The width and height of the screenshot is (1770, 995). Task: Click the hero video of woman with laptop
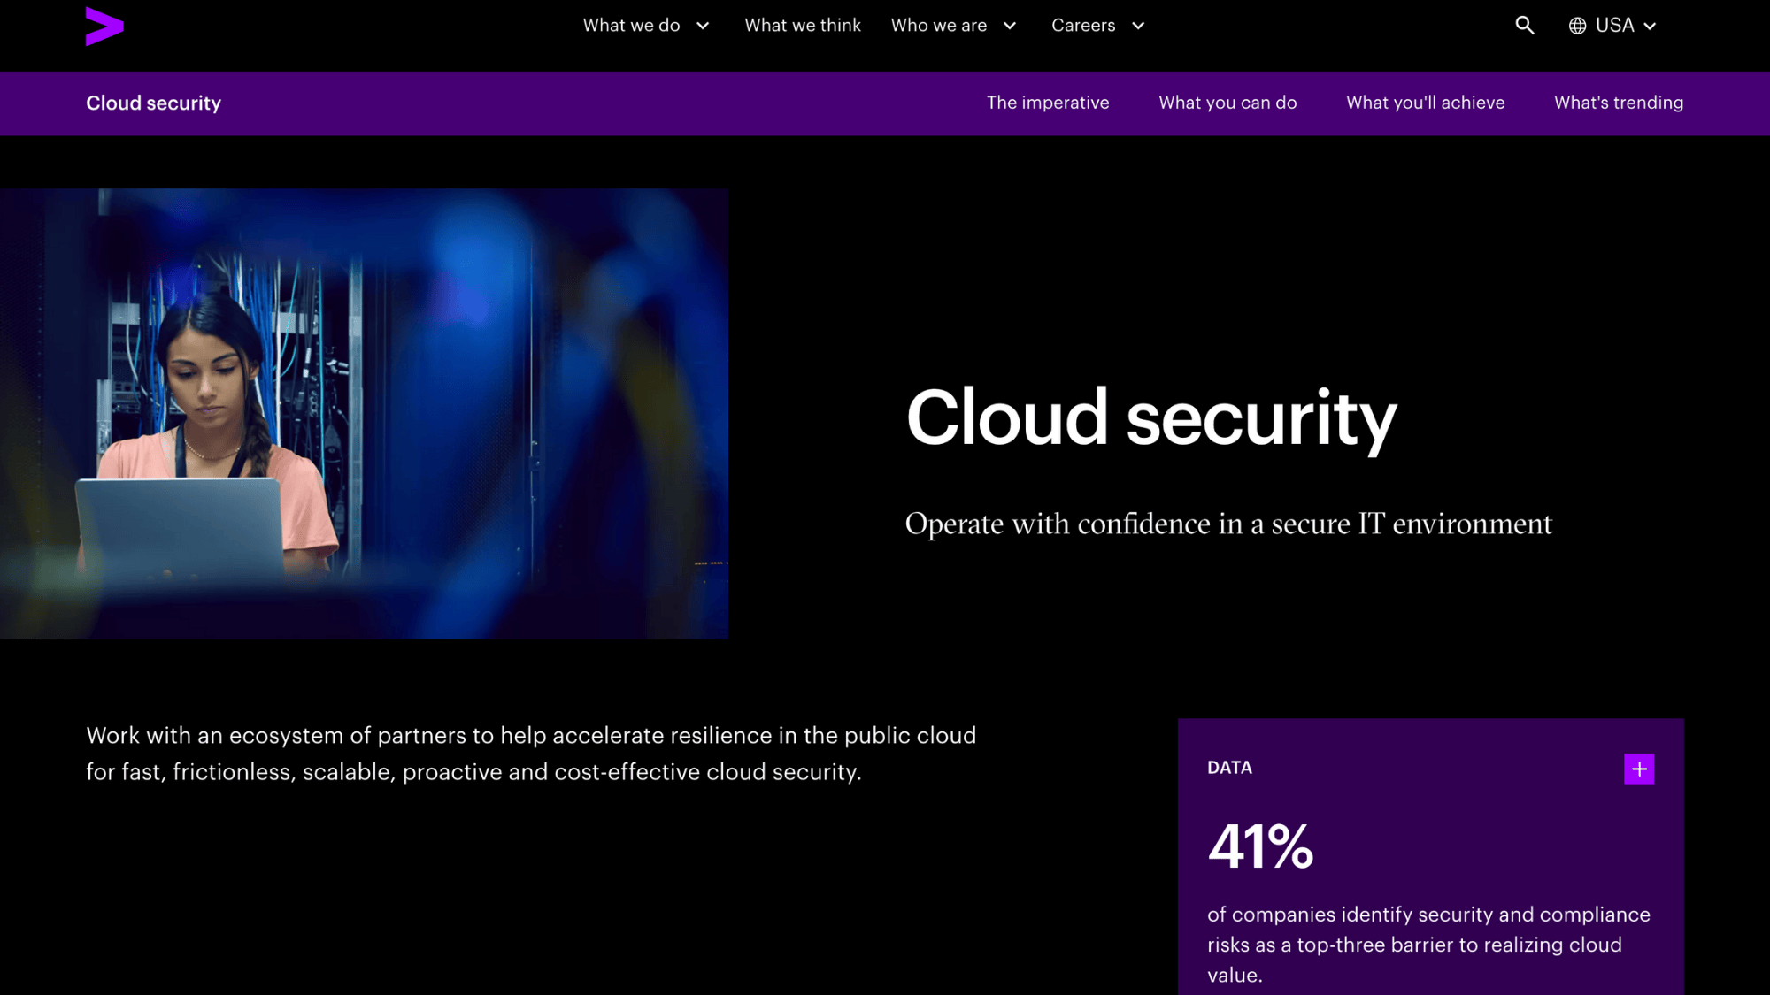click(x=364, y=413)
